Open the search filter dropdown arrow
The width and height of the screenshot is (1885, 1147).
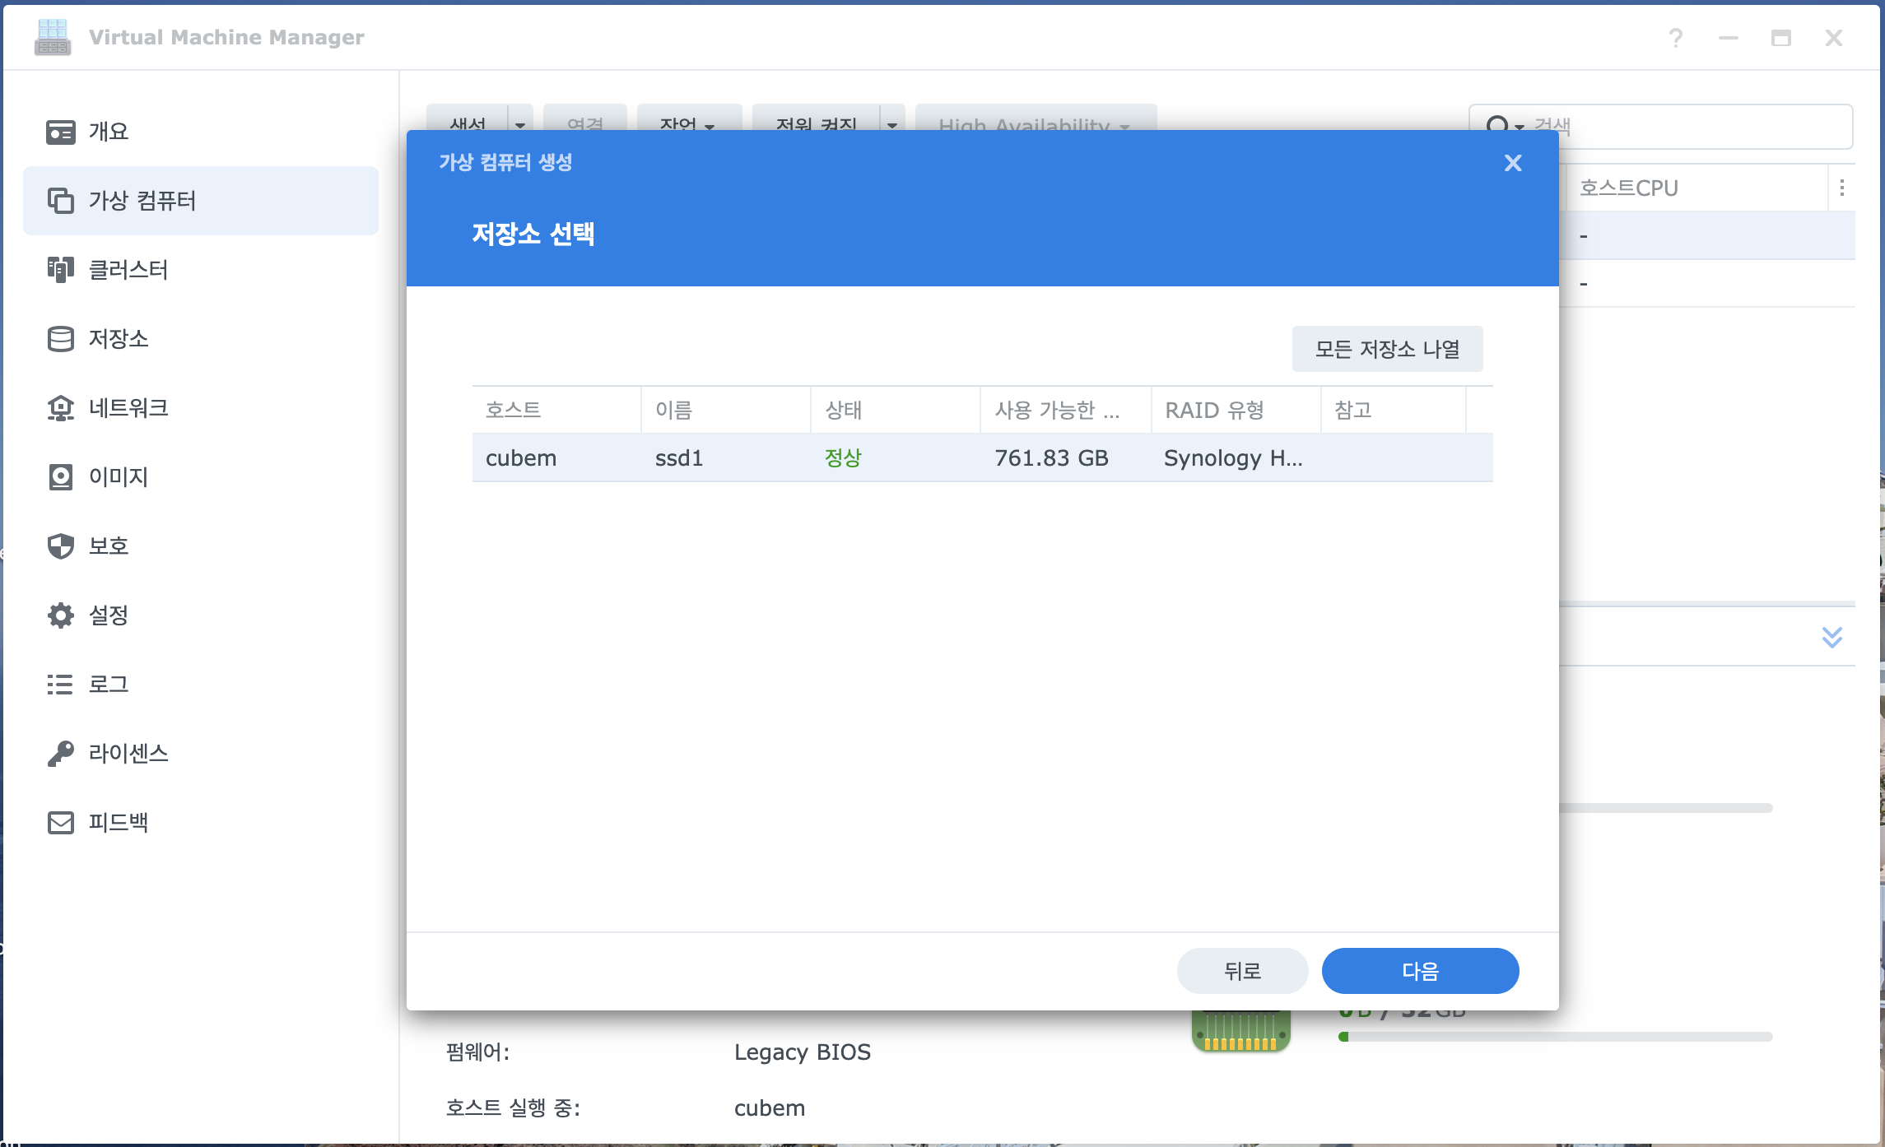pyautogui.click(x=1520, y=128)
